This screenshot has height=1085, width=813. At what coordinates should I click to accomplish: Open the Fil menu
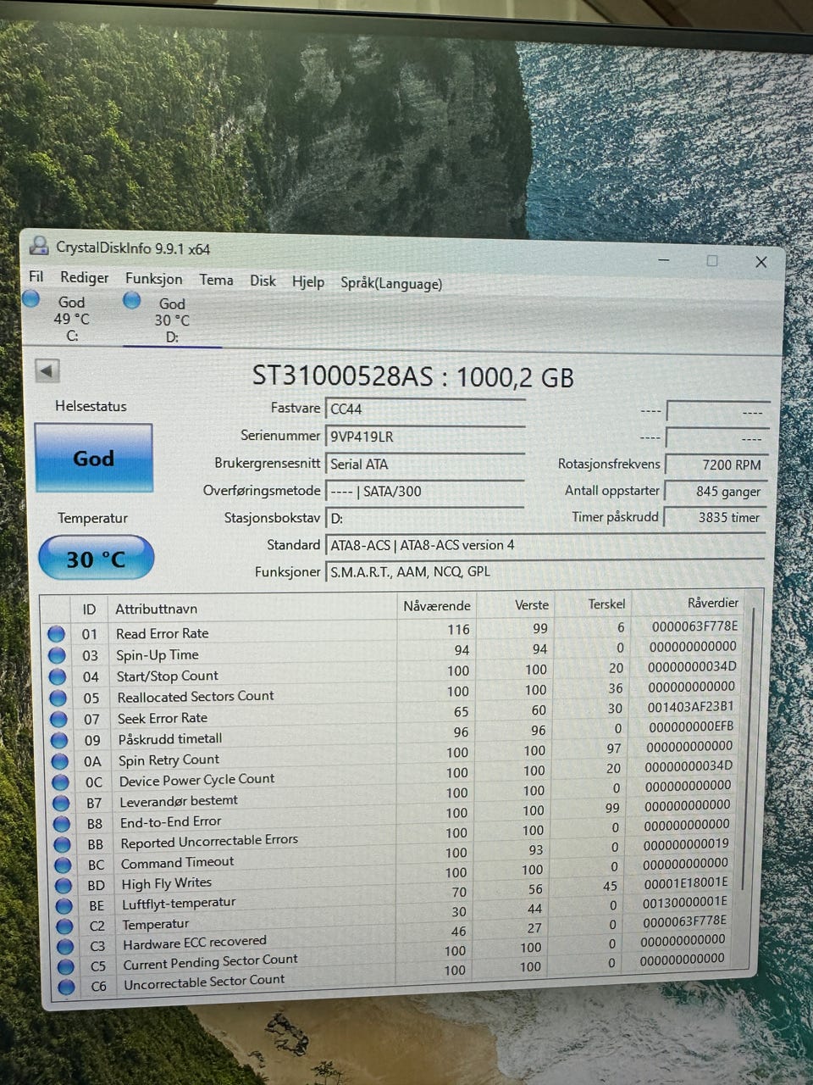coord(36,276)
